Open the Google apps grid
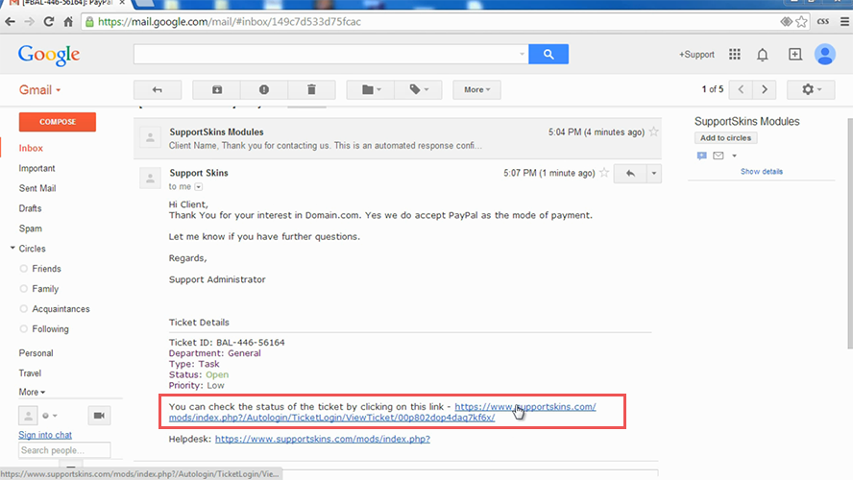This screenshot has width=853, height=480. tap(735, 55)
